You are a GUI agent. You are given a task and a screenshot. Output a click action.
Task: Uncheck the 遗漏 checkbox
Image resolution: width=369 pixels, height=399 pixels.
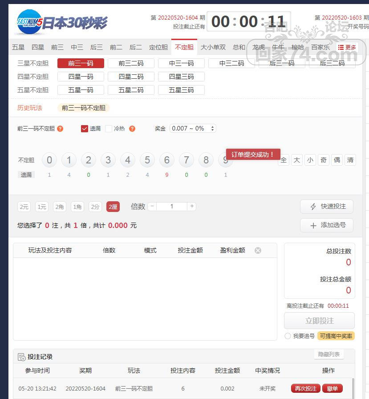(x=85, y=129)
